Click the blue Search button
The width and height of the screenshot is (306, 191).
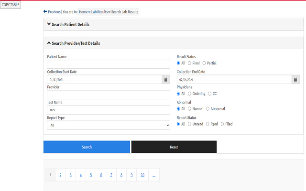87,147
